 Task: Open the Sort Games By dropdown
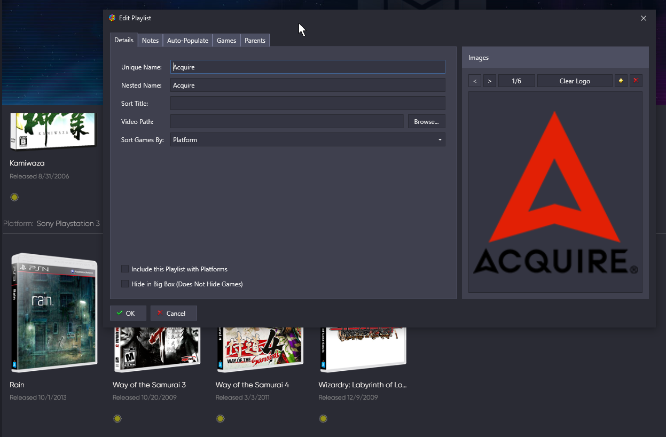[x=308, y=140]
